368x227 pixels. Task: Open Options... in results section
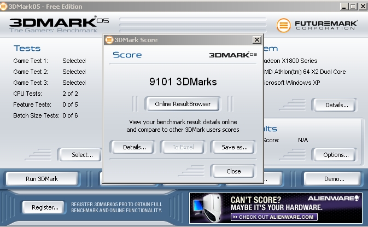point(336,155)
